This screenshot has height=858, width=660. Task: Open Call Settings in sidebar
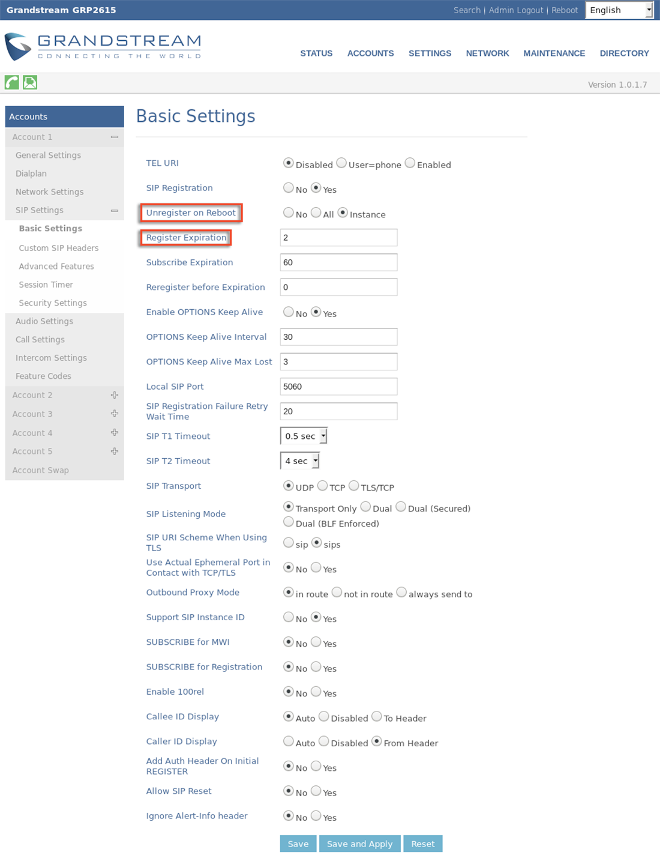pos(40,339)
